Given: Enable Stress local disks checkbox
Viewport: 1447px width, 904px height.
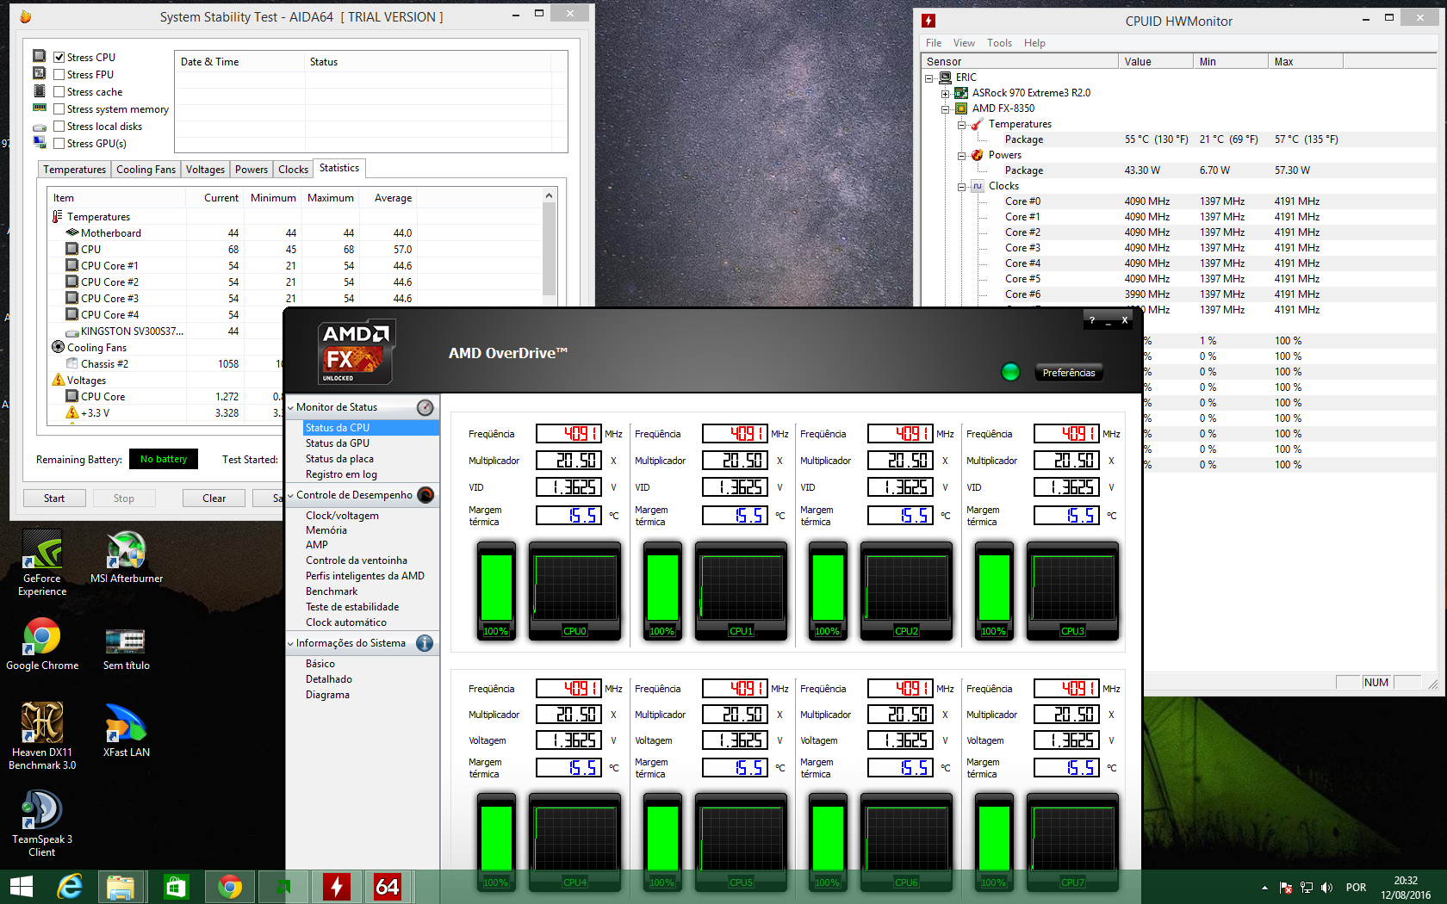Looking at the screenshot, I should click(59, 126).
